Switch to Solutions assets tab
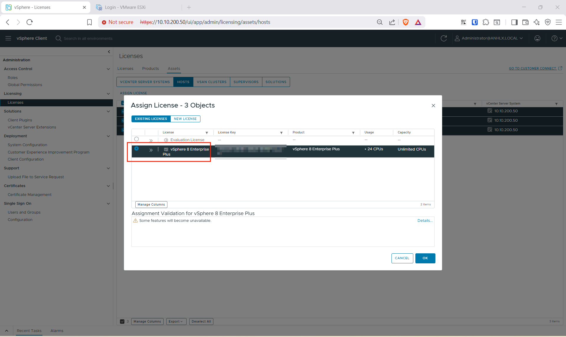 pyautogui.click(x=276, y=82)
